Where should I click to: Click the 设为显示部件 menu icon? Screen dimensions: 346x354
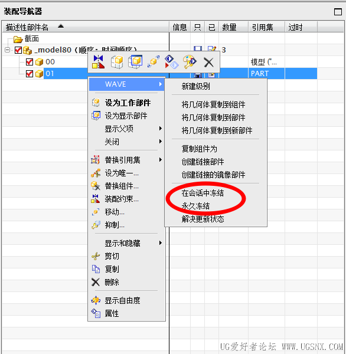click(x=96, y=116)
